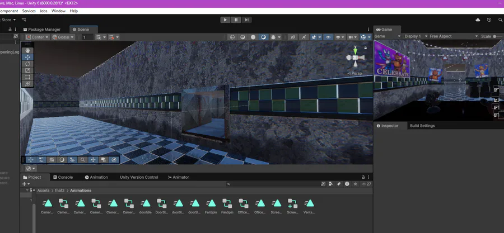Expand the Scene effects dropdown arrow
Viewport: 504px width, 233px height.
(x=320, y=37)
